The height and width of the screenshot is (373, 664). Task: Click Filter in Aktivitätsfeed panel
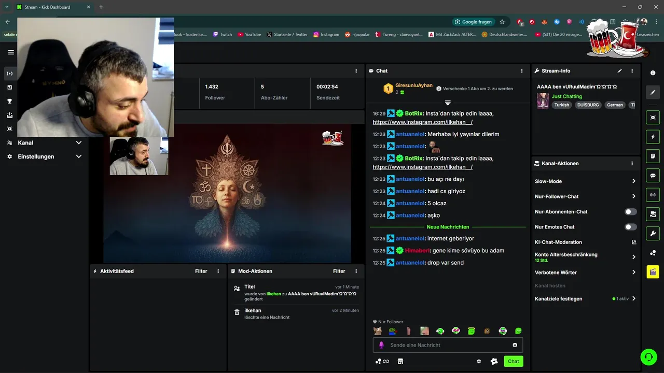pos(201,271)
